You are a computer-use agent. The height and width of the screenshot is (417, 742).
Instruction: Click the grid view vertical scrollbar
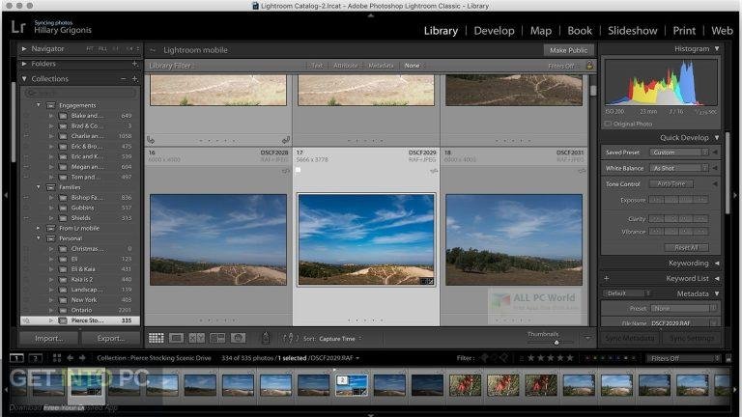(593, 90)
